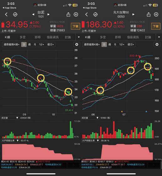Open 個股資訊 tab on 台泥 screen
Image resolution: width=162 pixels, height=176 pixels.
(x=53, y=37)
